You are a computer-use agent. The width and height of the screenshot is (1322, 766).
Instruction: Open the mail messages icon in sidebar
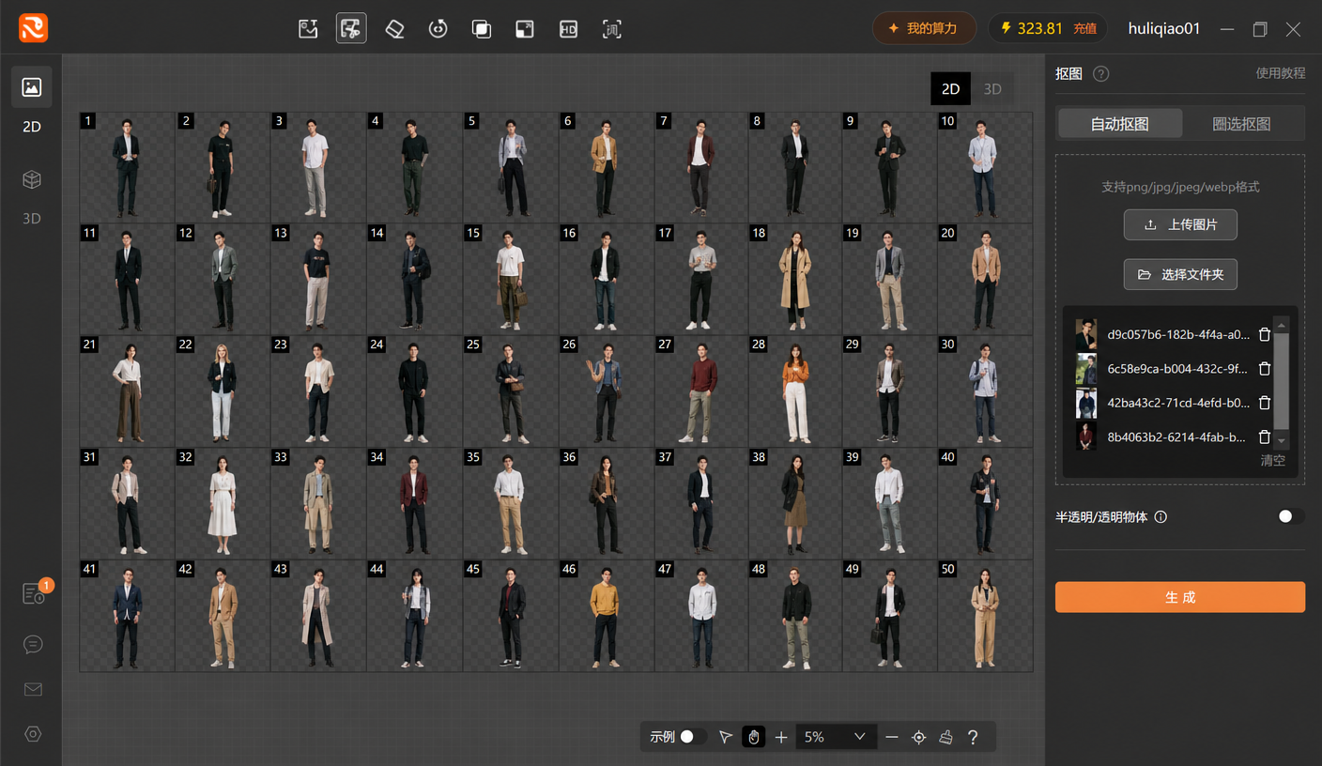[x=33, y=689]
